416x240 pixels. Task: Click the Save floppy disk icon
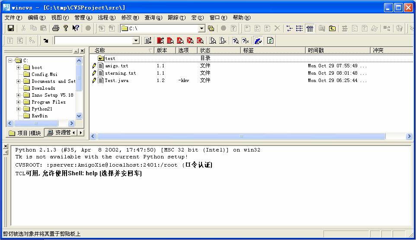coord(11,28)
